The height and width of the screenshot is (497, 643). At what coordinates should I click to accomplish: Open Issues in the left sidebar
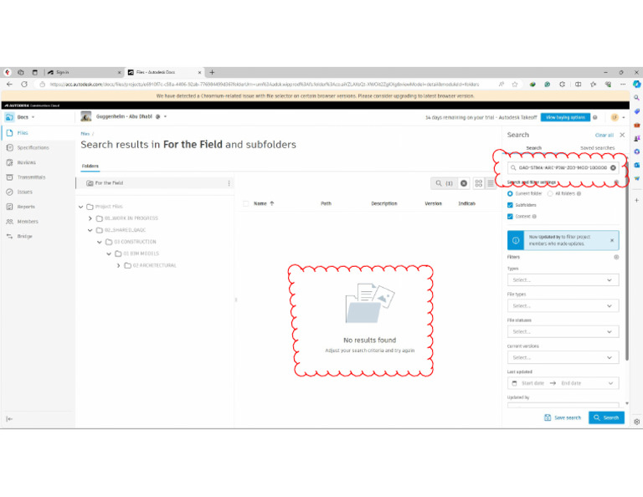(24, 192)
